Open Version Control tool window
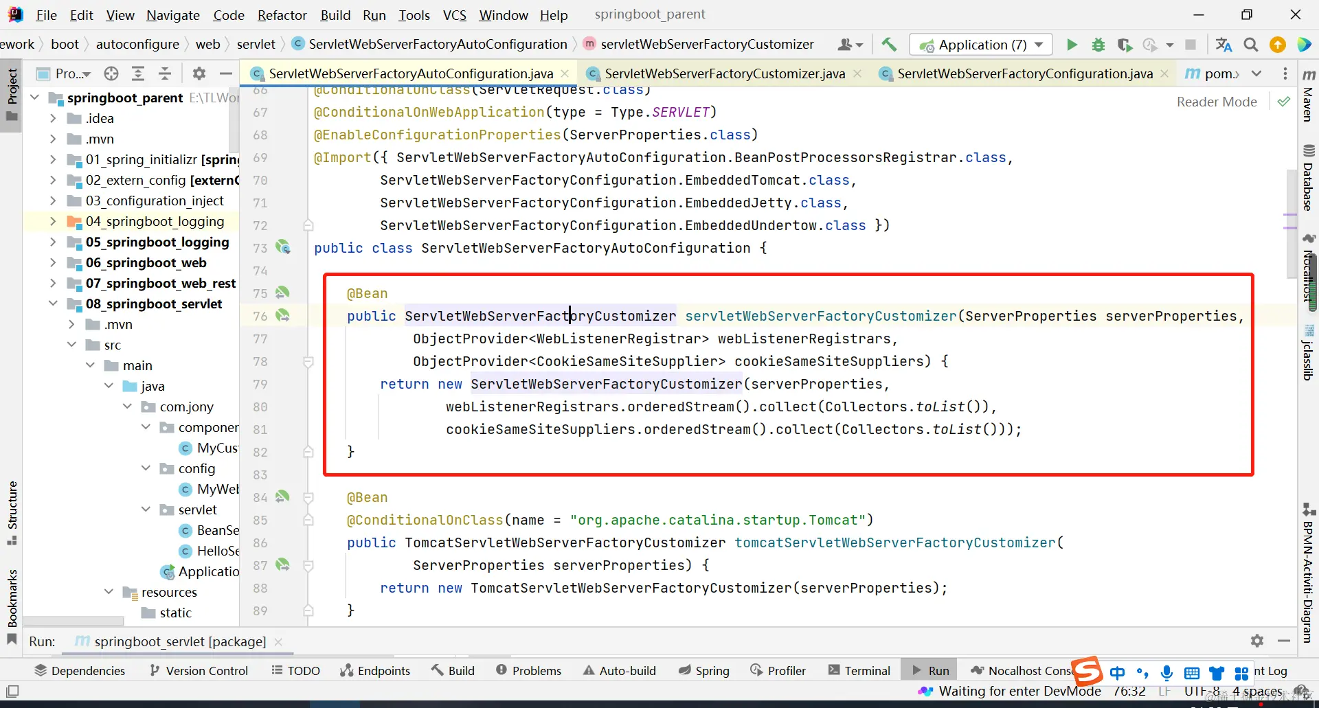The width and height of the screenshot is (1319, 708). pyautogui.click(x=199, y=671)
